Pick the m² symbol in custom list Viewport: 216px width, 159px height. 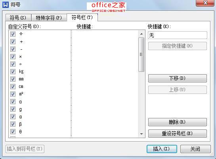coord(21,94)
